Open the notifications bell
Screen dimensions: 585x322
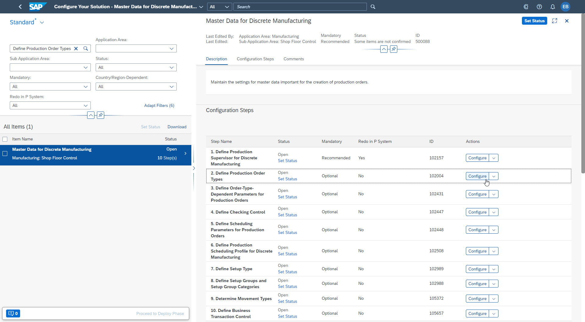pyautogui.click(x=553, y=7)
